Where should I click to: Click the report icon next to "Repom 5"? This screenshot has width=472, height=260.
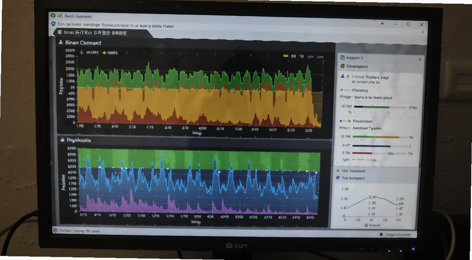tap(342, 57)
